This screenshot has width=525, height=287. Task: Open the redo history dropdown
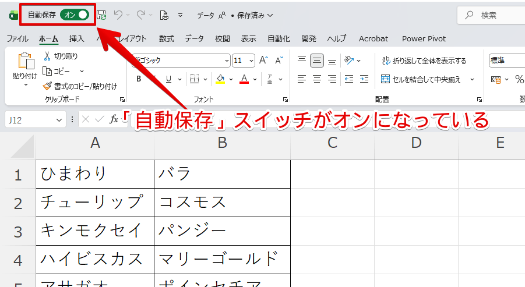[x=150, y=15]
